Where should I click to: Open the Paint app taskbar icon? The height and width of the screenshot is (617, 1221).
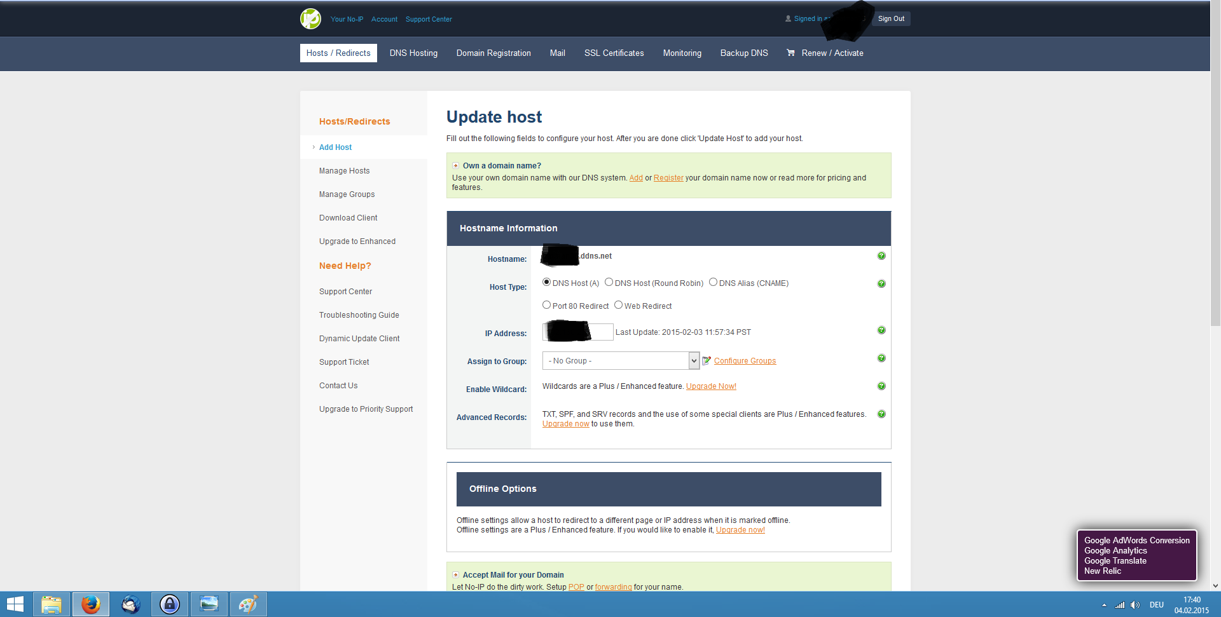point(249,604)
